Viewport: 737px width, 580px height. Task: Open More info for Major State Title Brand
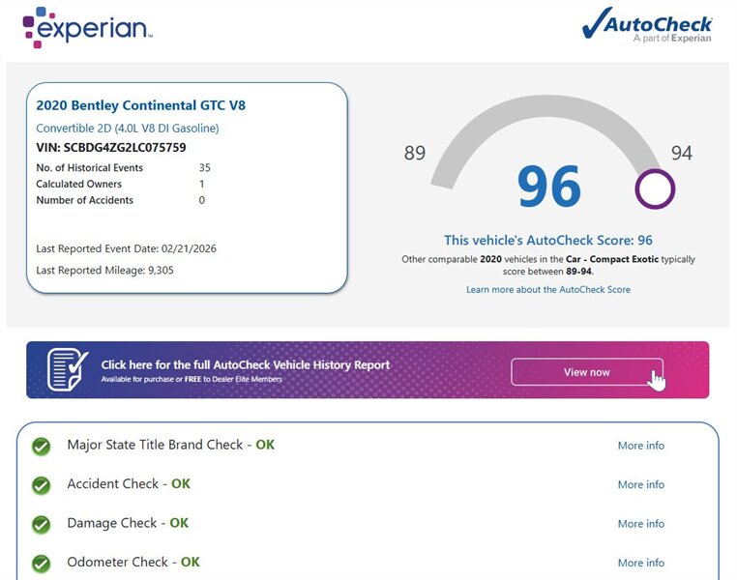pos(640,446)
